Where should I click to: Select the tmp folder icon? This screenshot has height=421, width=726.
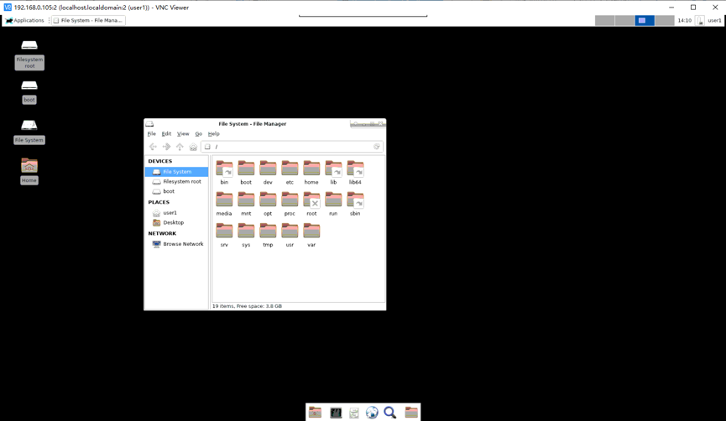click(x=268, y=231)
